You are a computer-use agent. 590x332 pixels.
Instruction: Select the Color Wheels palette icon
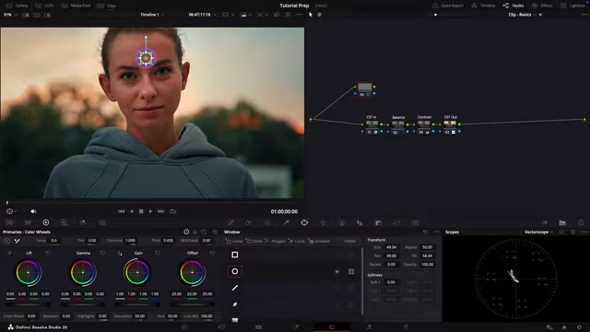(46, 223)
